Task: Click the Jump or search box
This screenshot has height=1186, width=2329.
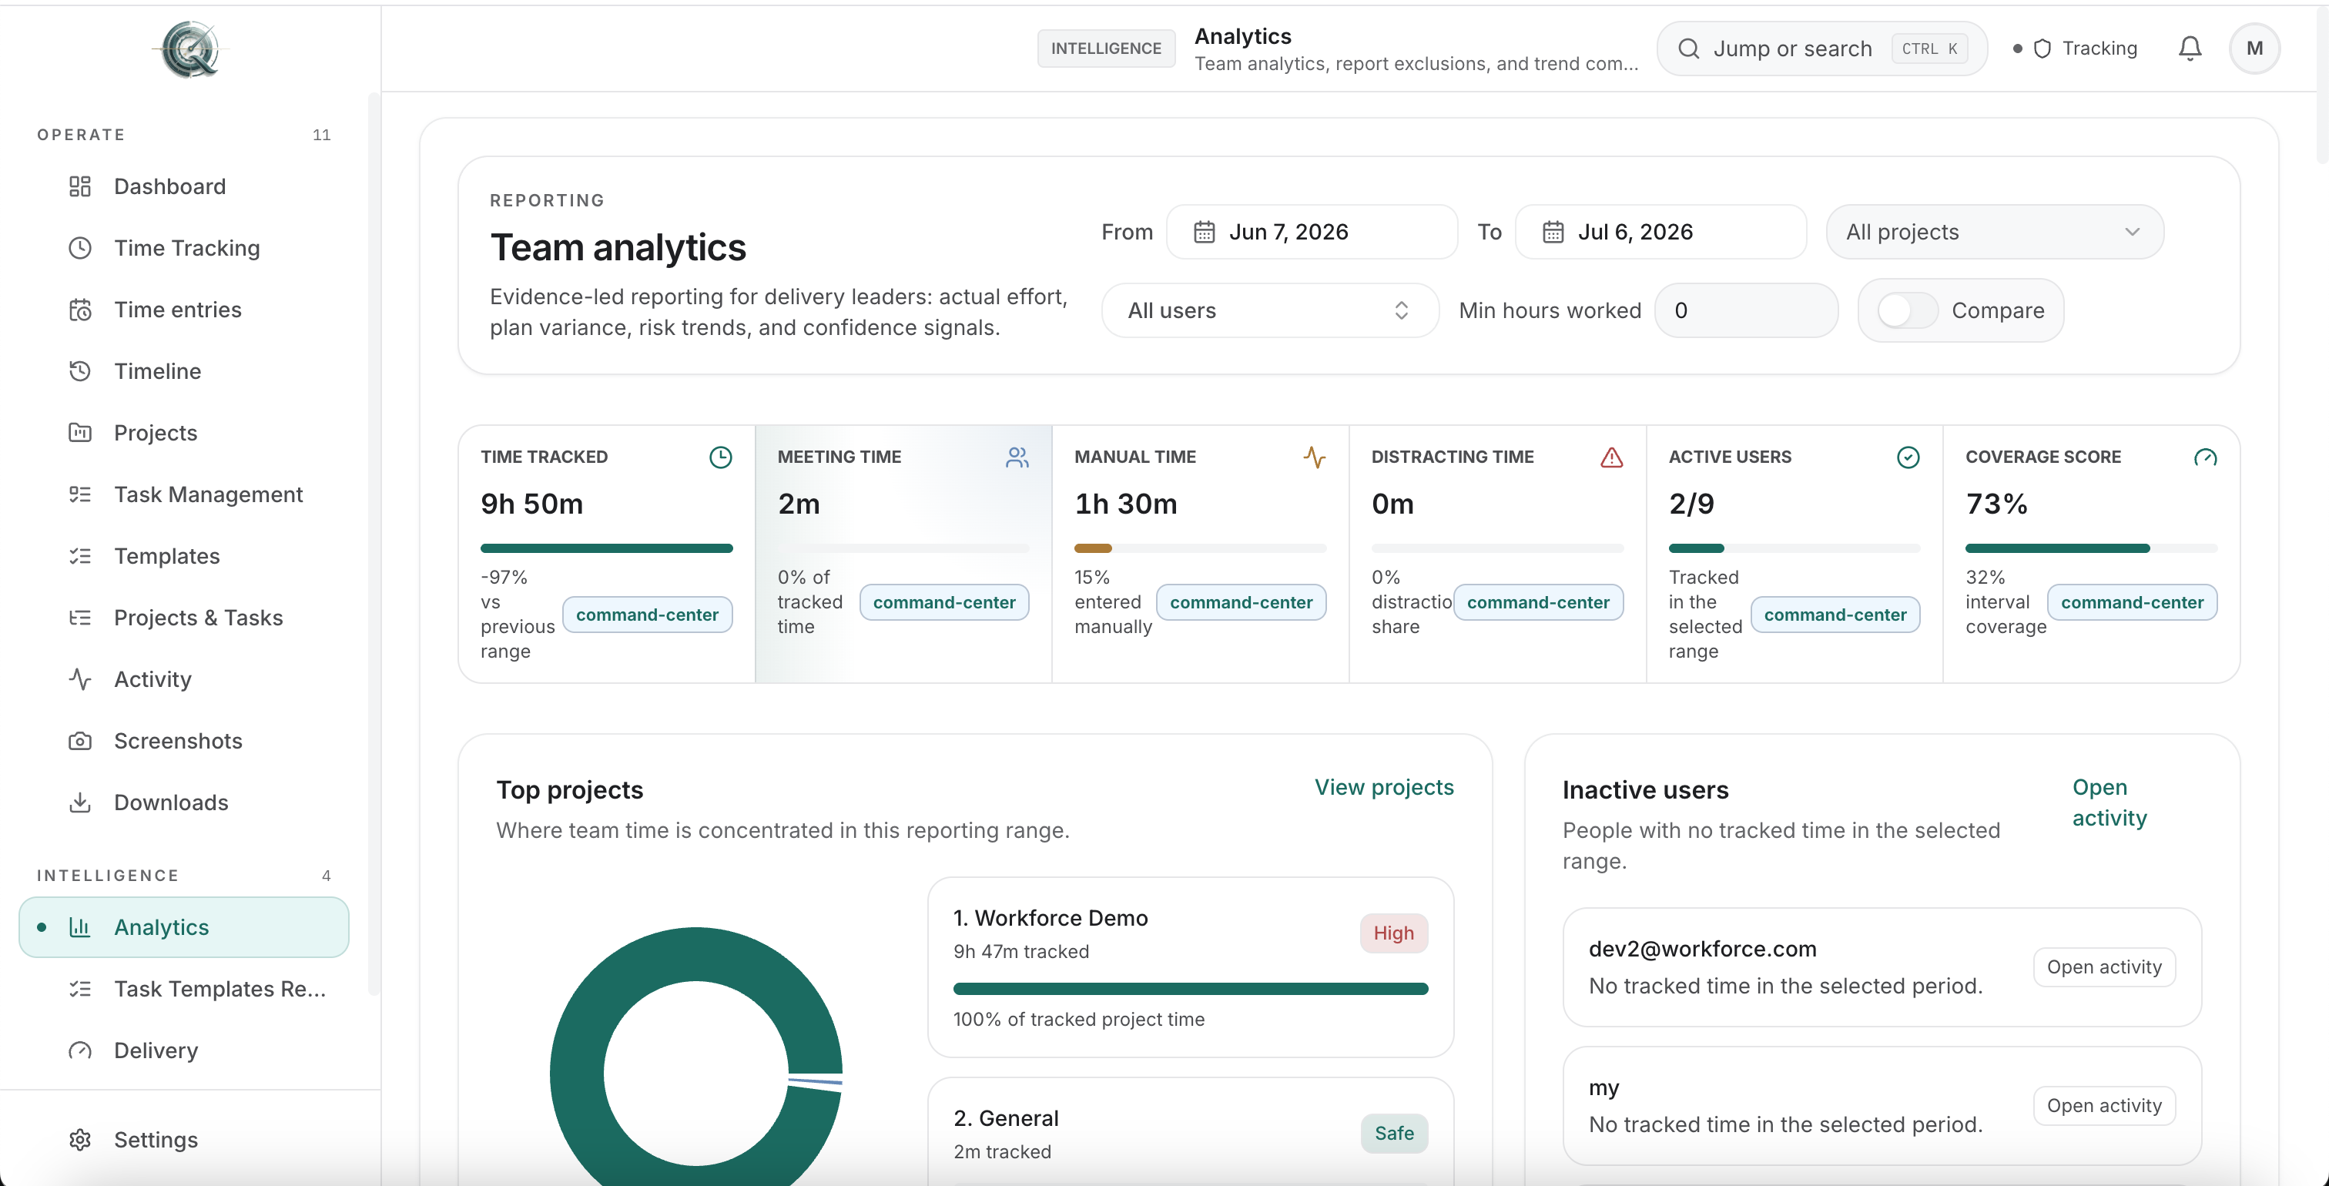Action: pyautogui.click(x=1821, y=49)
